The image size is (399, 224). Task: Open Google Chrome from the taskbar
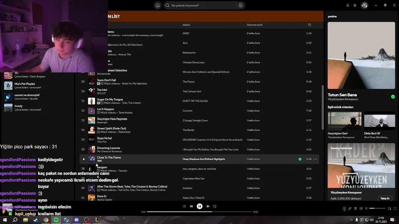click(x=46, y=220)
